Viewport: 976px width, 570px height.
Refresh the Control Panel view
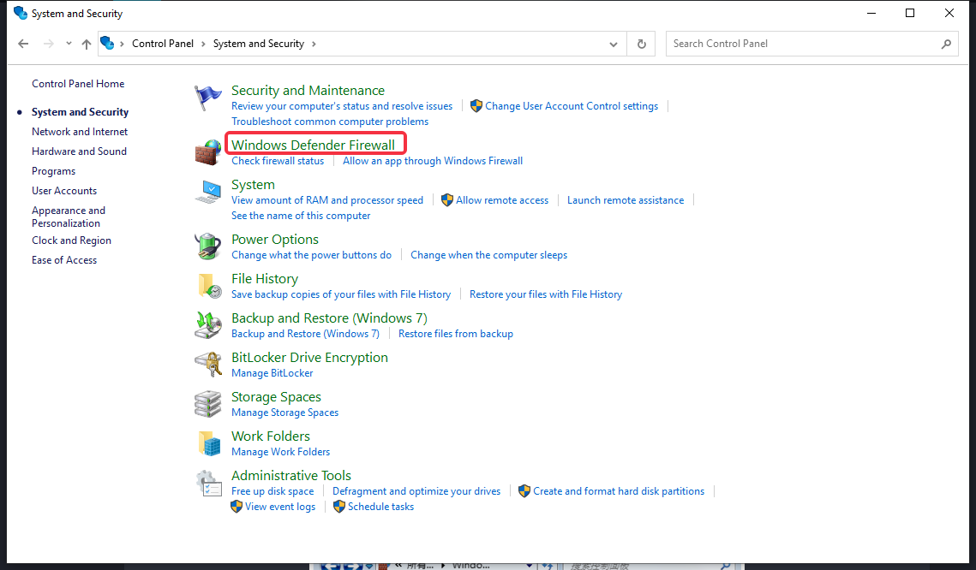coord(642,45)
